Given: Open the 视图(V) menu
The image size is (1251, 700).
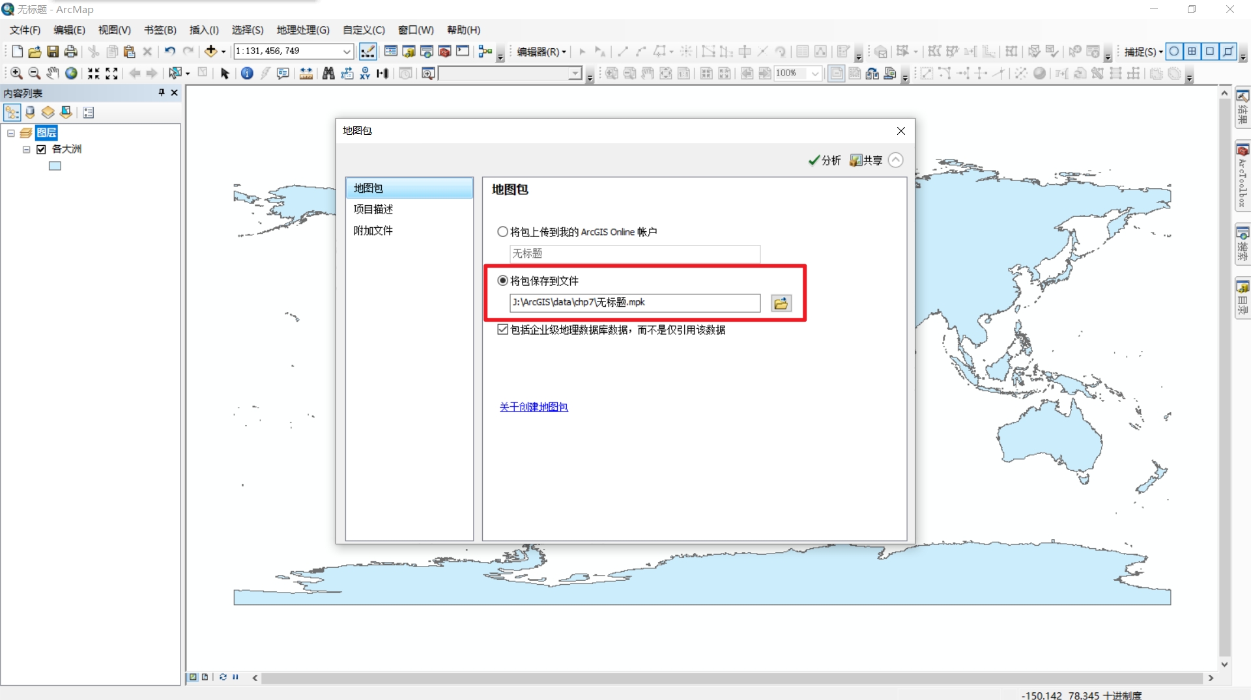Looking at the screenshot, I should (x=114, y=30).
